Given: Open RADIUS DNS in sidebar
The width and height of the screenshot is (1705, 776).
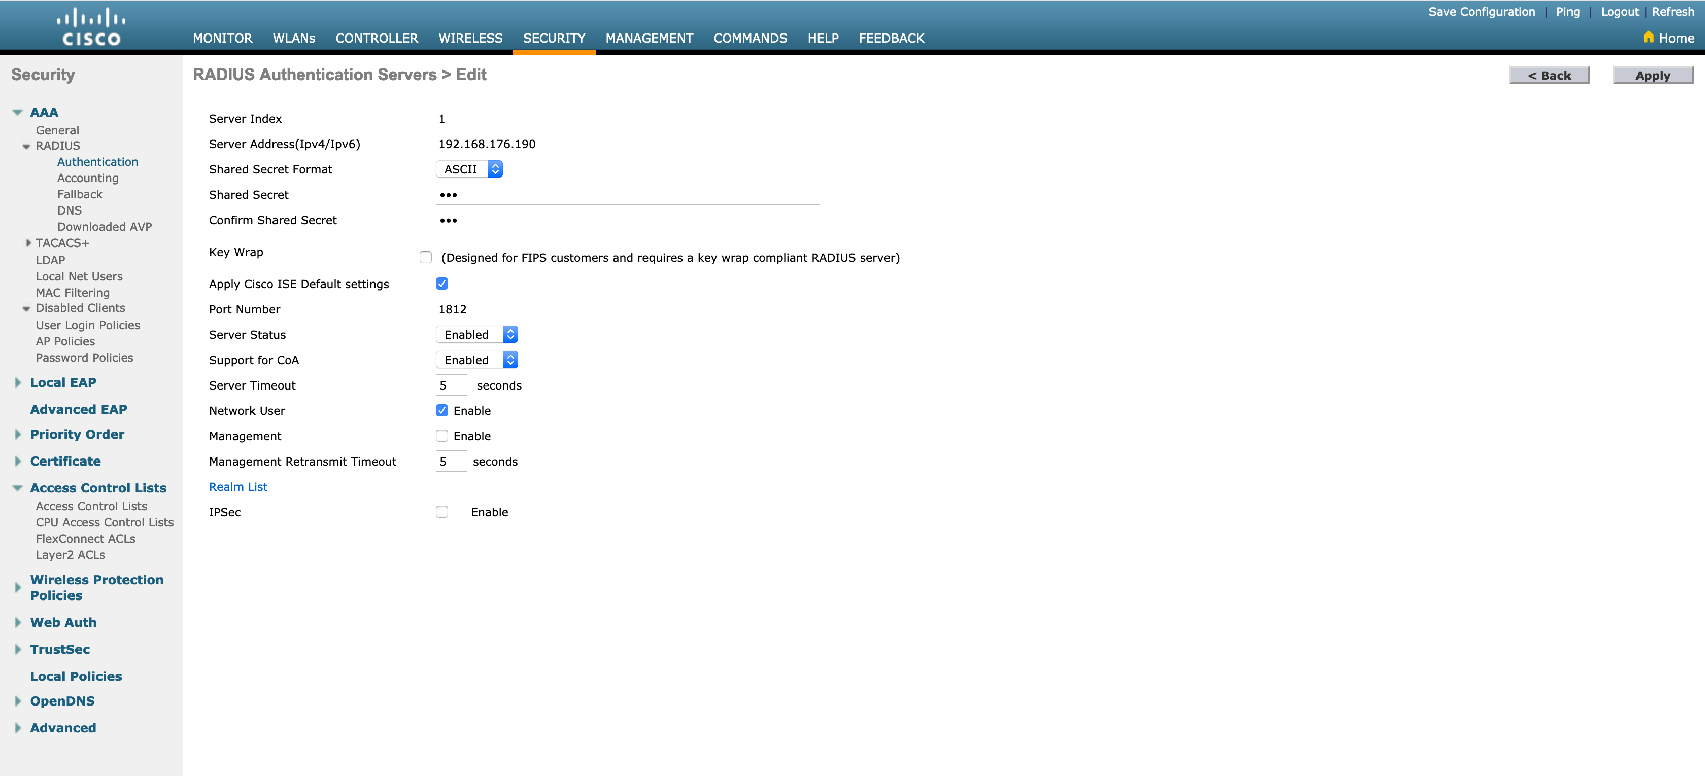Looking at the screenshot, I should pos(70,210).
